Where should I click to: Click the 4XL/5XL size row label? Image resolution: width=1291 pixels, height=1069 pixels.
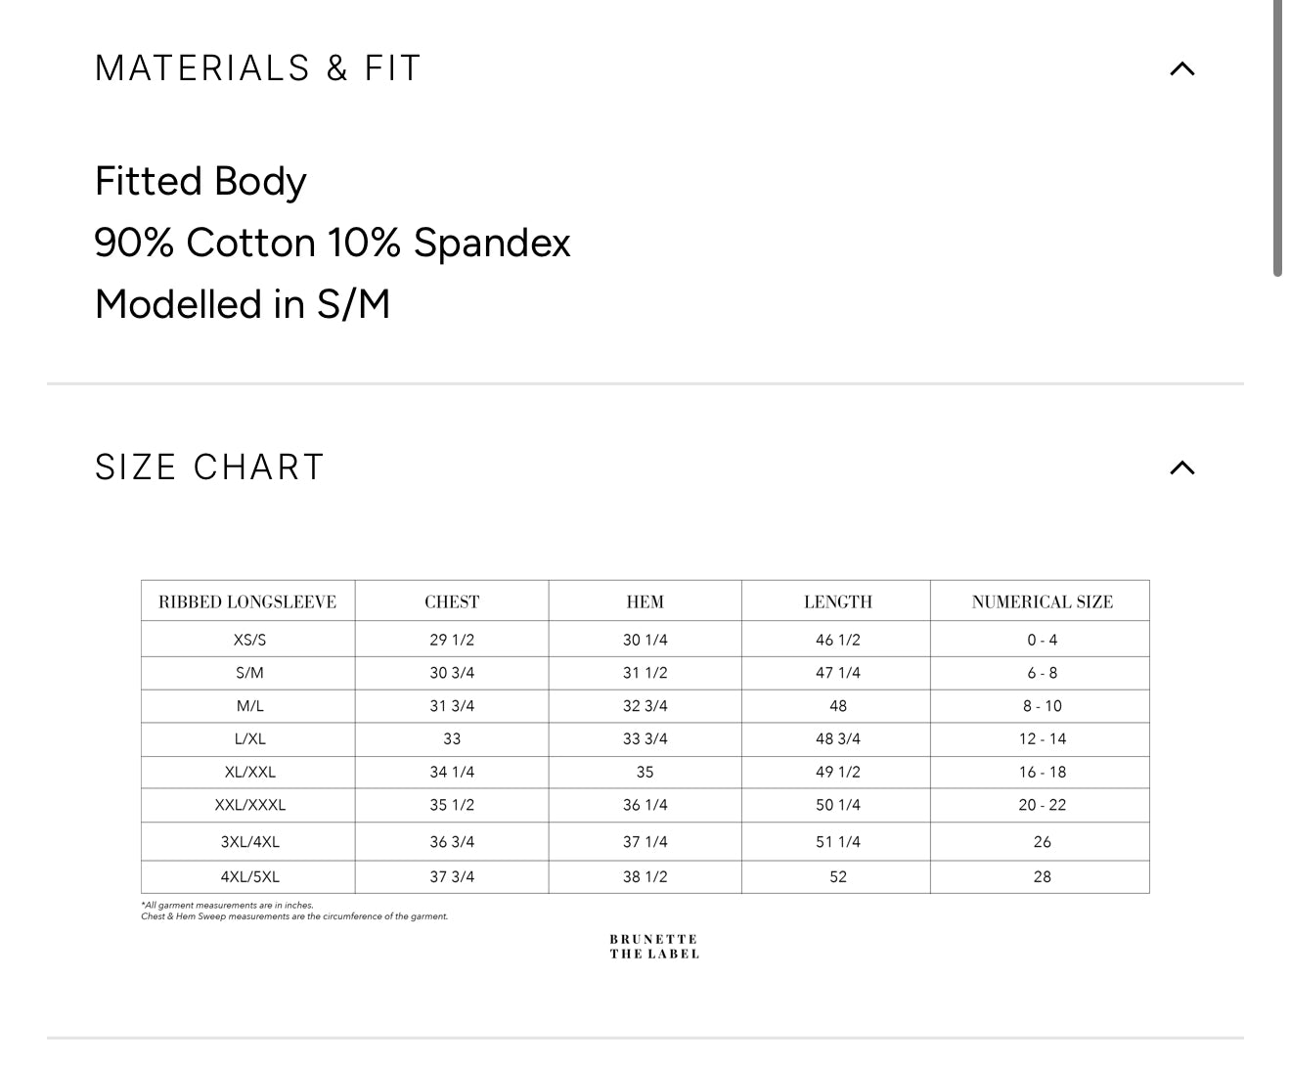point(249,876)
